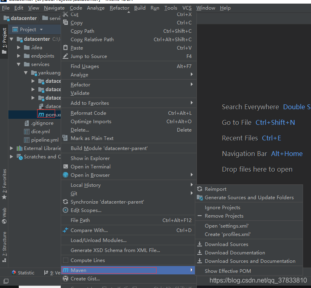
Task: Click the Edit Scopes circle icon
Action: point(65,210)
